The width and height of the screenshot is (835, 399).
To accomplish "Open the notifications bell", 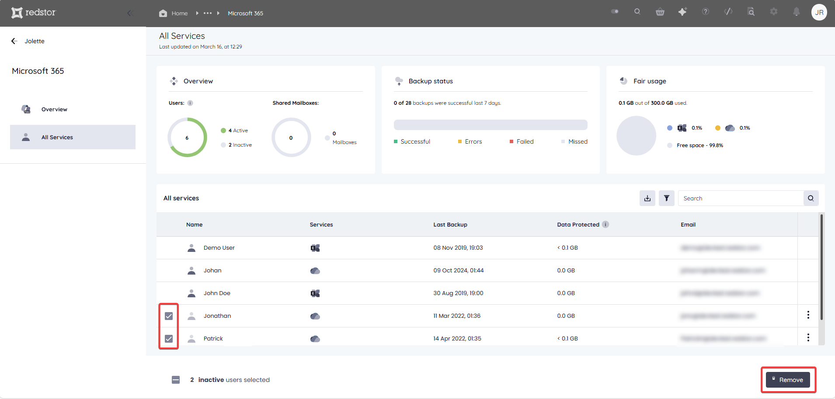I will [x=797, y=12].
